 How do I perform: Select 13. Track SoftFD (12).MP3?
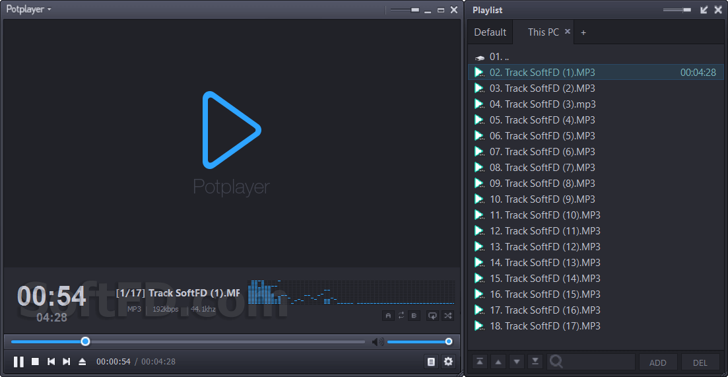pyautogui.click(x=596, y=246)
